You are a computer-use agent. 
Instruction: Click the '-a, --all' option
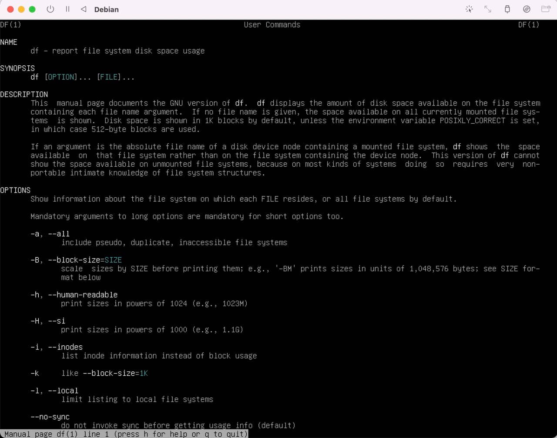[x=50, y=234]
